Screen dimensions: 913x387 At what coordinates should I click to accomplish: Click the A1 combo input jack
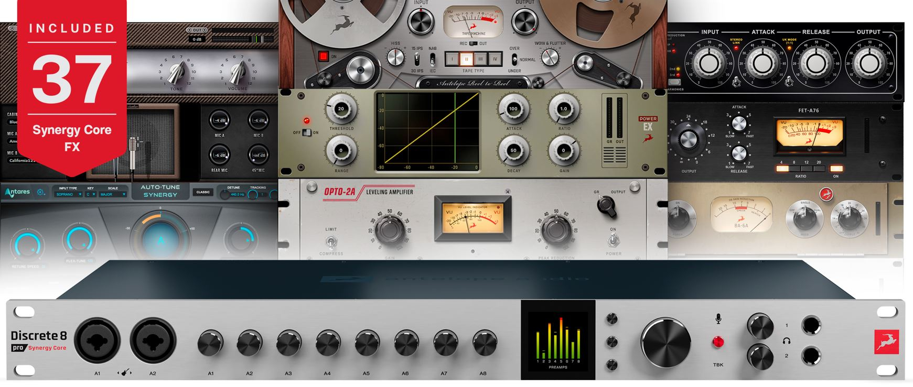98,341
